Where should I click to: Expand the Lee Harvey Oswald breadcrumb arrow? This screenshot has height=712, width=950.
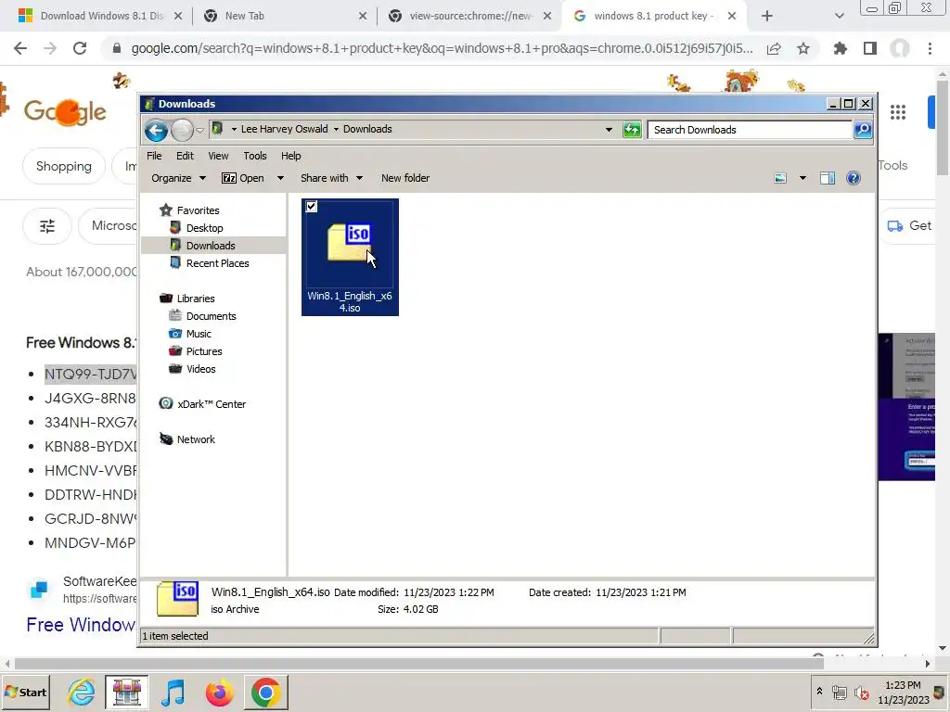(336, 129)
